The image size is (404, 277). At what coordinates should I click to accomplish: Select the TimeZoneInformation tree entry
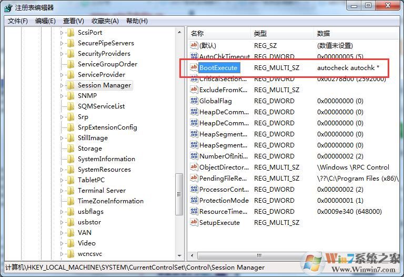click(x=110, y=201)
